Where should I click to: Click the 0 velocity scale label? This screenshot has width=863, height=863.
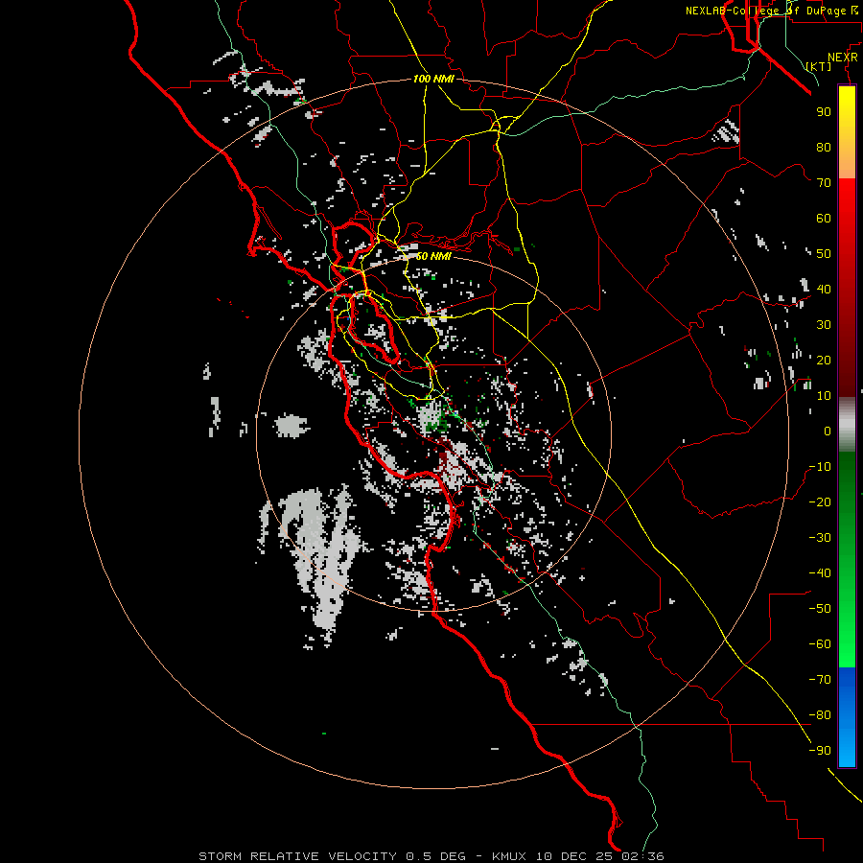point(828,431)
